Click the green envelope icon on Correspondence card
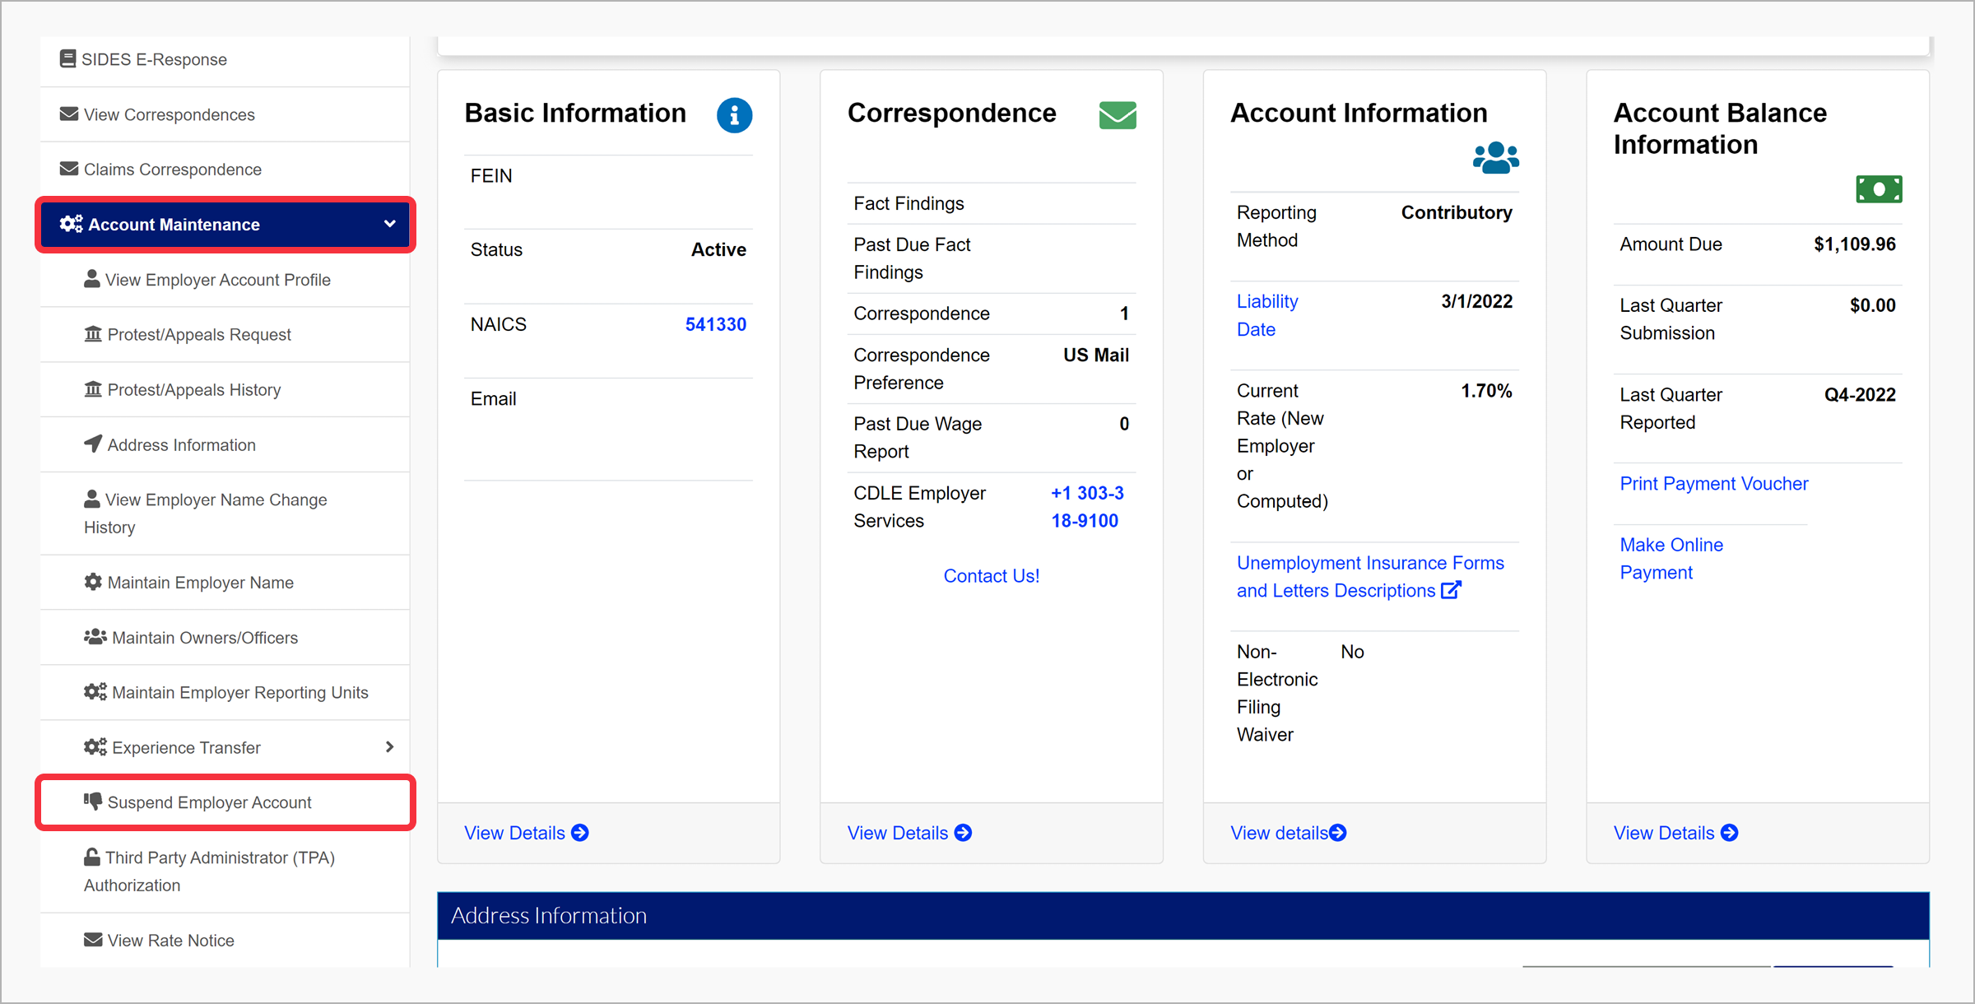 (1117, 114)
